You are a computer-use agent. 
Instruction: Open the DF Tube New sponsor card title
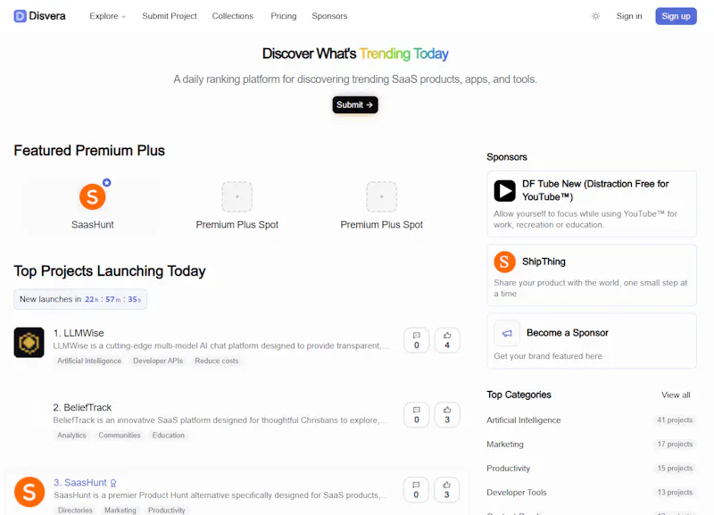(595, 190)
